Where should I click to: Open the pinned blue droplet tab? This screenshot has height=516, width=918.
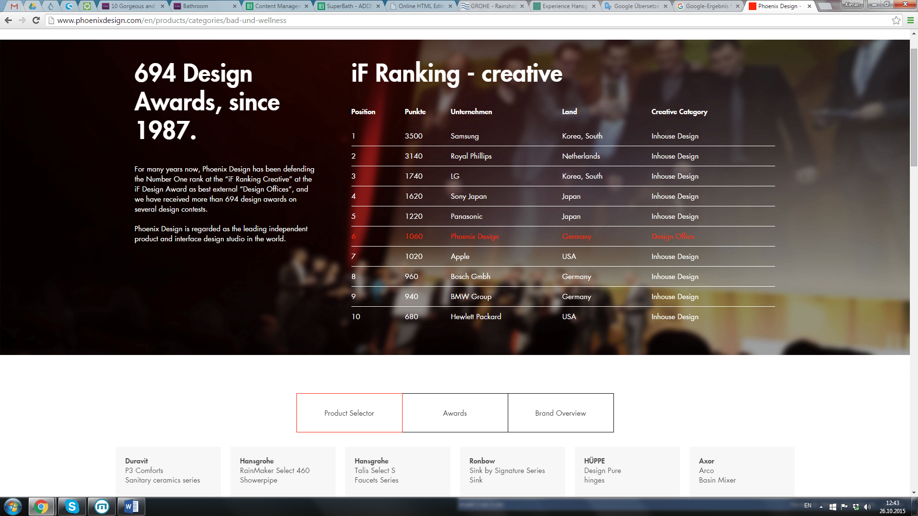(51, 6)
